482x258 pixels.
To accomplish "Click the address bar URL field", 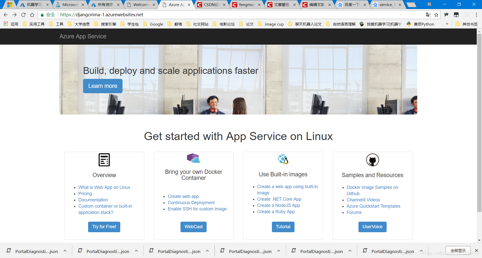I will pos(238,15).
